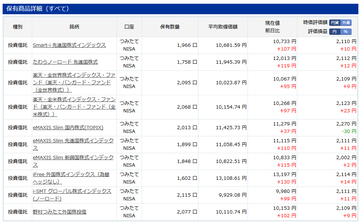The width and height of the screenshot is (361, 224).
Task: Select the +14 円 gain value
Action: [348, 182]
